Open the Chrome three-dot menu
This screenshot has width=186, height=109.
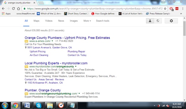coord(183,9)
